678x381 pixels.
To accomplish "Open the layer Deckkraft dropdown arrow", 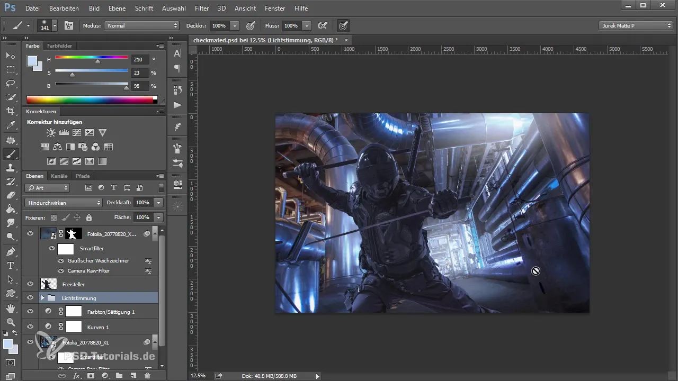I will pyautogui.click(x=158, y=203).
